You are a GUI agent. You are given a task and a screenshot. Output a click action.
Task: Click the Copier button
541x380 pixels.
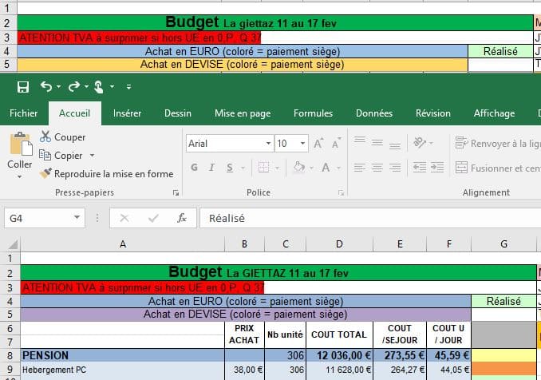click(61, 156)
